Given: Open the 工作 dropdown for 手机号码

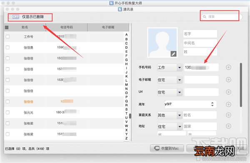Looking at the screenshot, I should click(170, 68).
